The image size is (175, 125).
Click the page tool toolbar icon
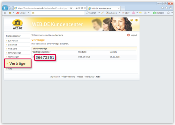145,13
